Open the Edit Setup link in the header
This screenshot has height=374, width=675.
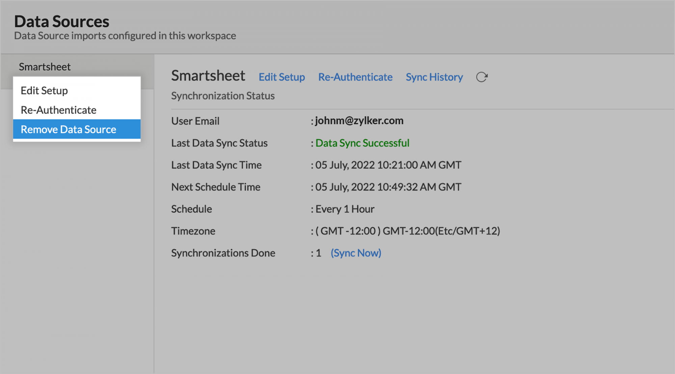[x=282, y=77]
